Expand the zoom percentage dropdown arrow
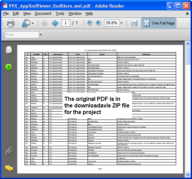Screen dimensions: 192x179 (121, 23)
